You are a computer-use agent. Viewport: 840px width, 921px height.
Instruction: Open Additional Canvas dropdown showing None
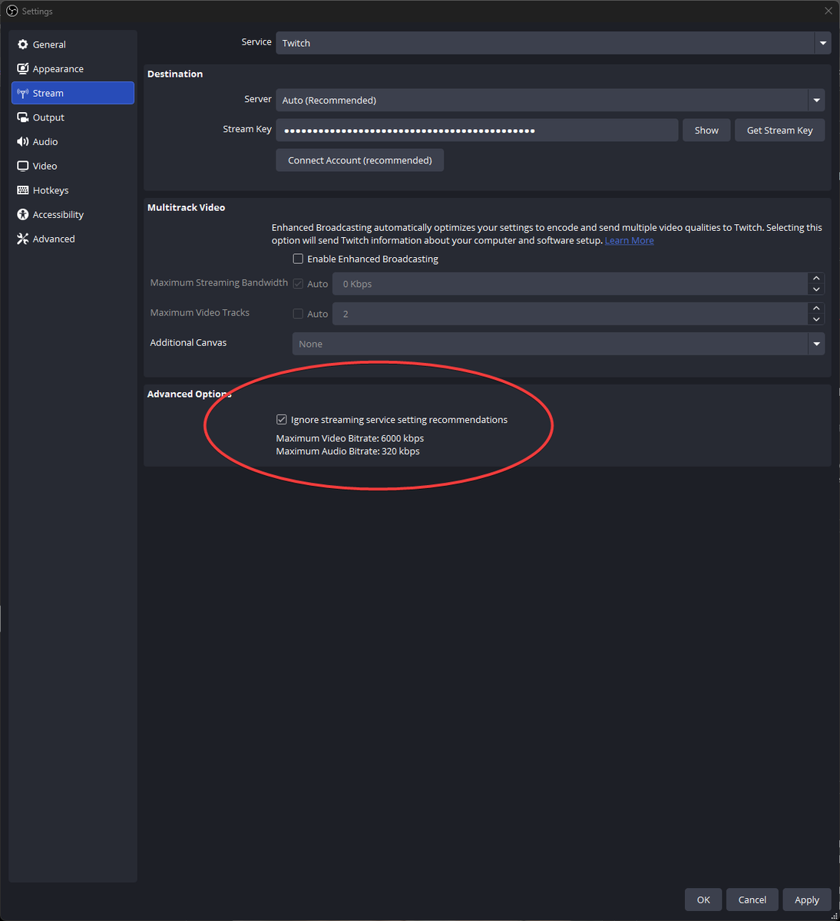[558, 344]
